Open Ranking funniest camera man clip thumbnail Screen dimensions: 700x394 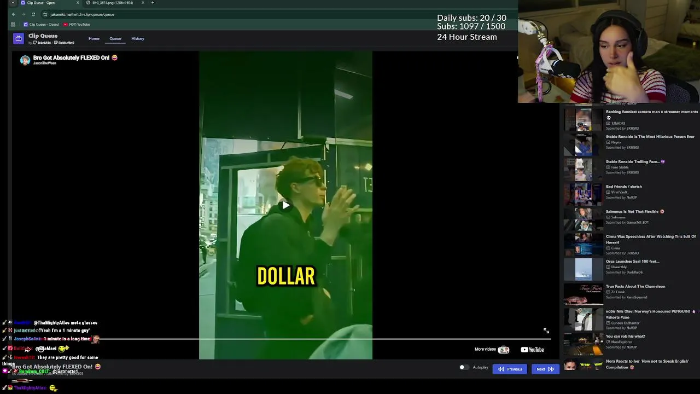click(x=584, y=120)
